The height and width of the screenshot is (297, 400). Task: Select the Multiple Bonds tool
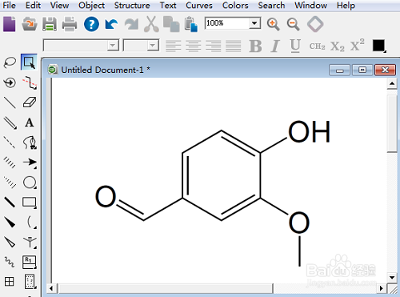[10, 122]
